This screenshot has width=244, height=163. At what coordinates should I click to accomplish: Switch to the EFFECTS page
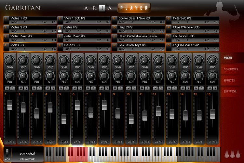point(229,80)
